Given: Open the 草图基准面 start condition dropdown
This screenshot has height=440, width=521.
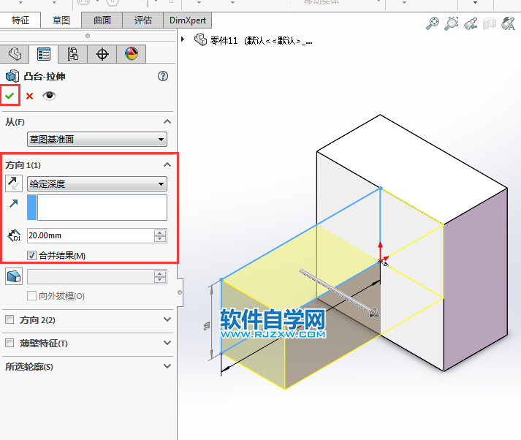Looking at the screenshot, I should (96, 140).
